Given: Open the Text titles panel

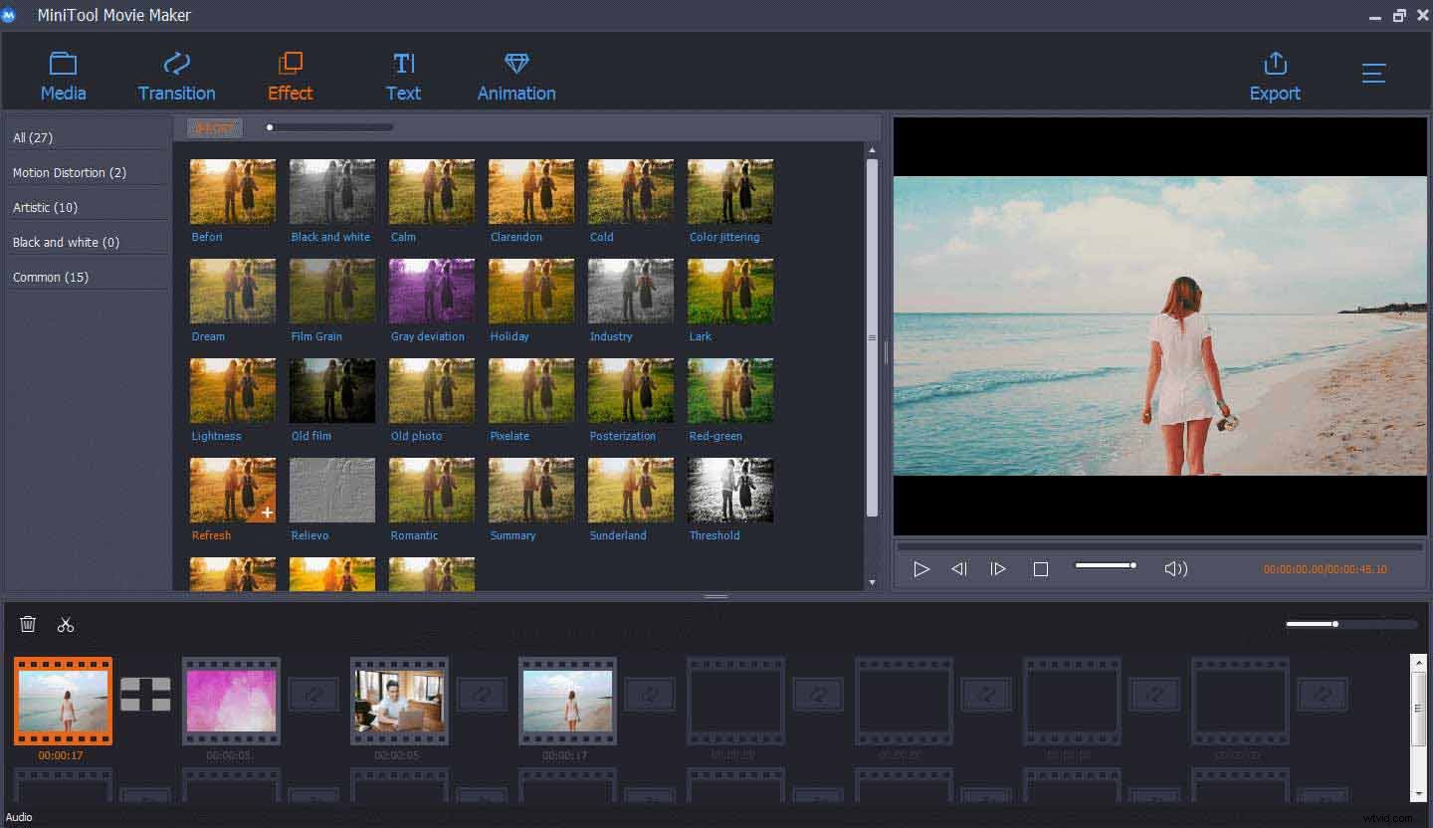Looking at the screenshot, I should point(404,75).
